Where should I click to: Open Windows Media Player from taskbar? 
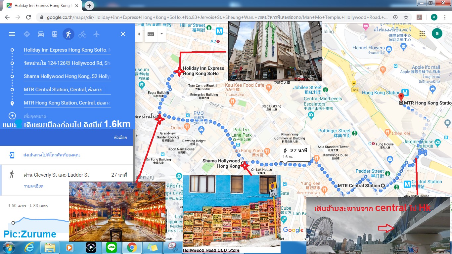70,247
